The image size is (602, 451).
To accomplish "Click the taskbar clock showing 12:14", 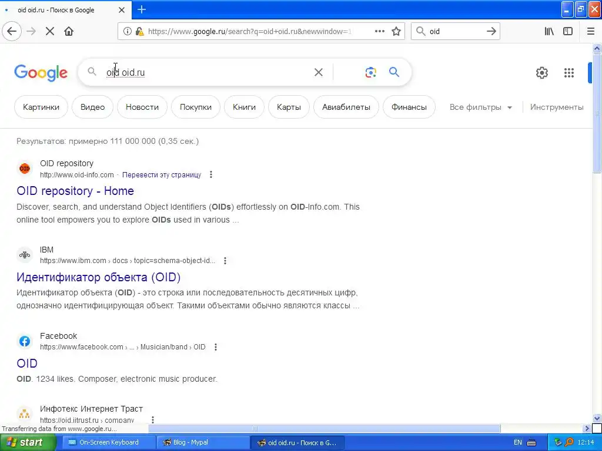I will [x=586, y=443].
